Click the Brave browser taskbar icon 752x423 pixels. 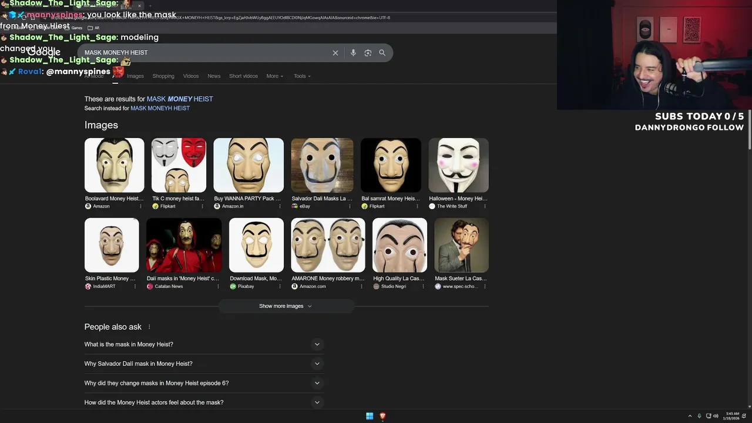click(382, 416)
